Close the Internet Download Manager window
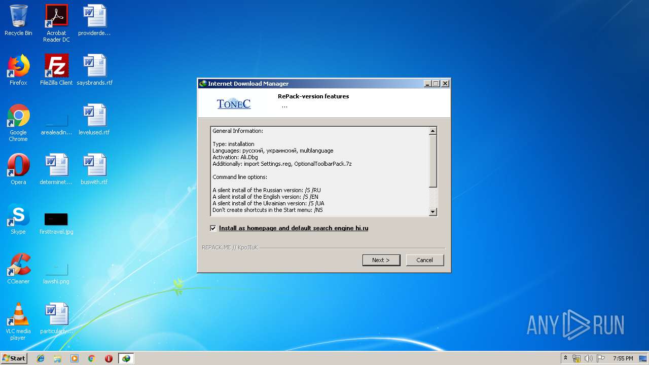The image size is (649, 365). [x=445, y=84]
